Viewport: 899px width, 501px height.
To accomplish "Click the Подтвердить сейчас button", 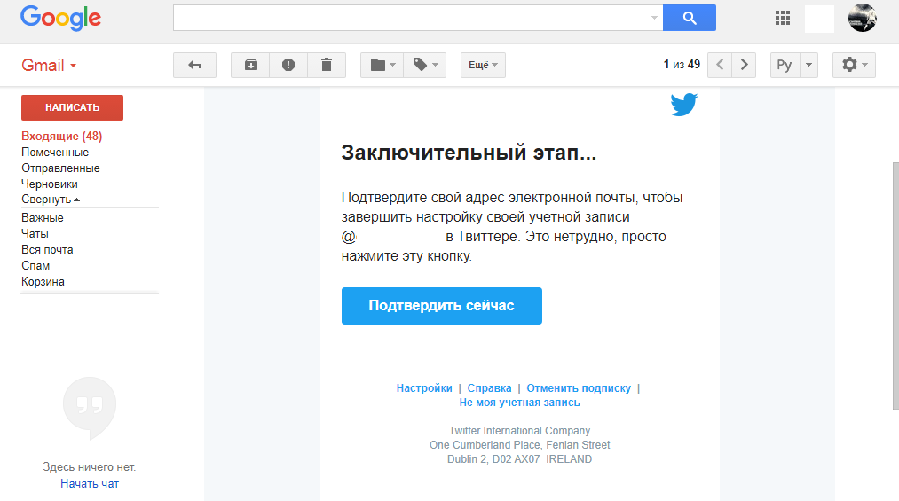I will tap(441, 306).
